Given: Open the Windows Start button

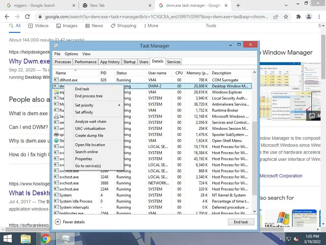Looking at the screenshot, I should point(8,239).
